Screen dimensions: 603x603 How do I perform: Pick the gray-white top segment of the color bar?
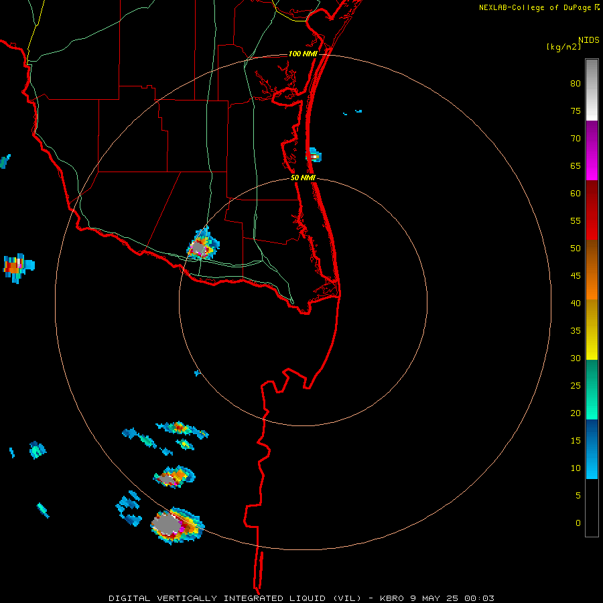592,90
